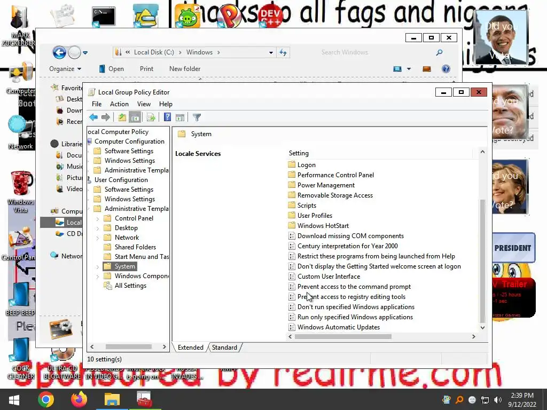Screen dimensions: 547x410
Task: Click the Up one level folder icon
Action: (x=122, y=117)
